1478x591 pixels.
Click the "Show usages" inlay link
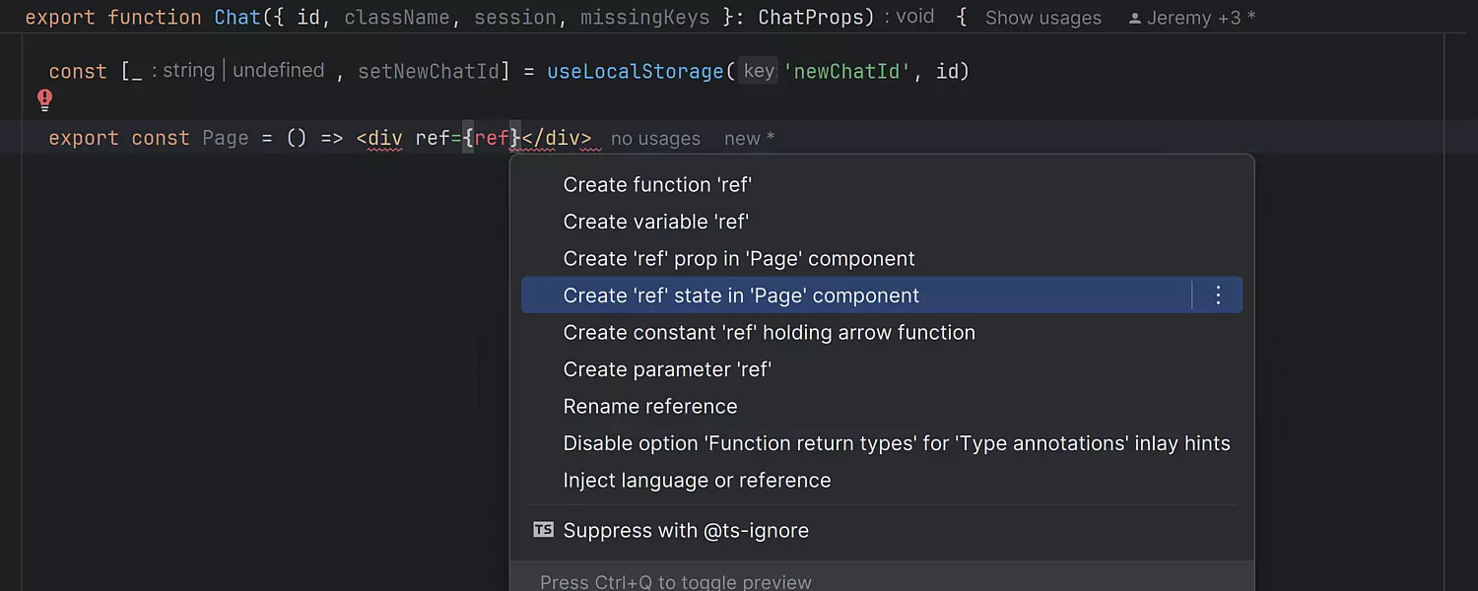tap(1042, 19)
